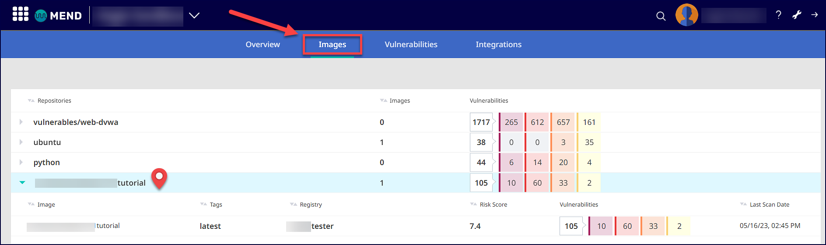The height and width of the screenshot is (245, 826).
Task: Expand the ubuntu repository row
Action: [21, 142]
